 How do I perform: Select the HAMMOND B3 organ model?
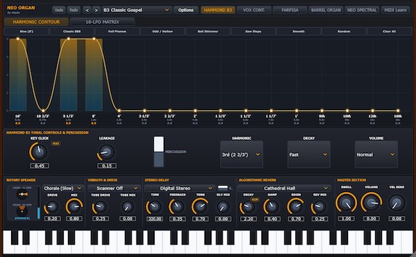click(218, 10)
